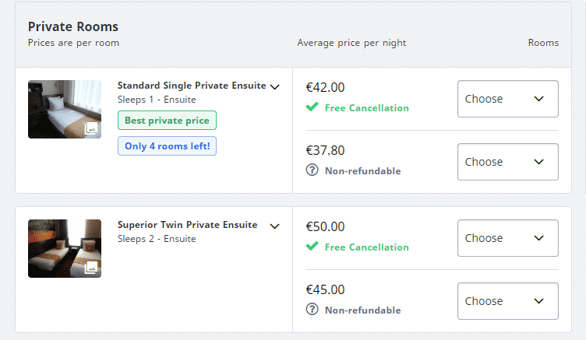
Task: Click green checkmark next to €50.00 Free Cancellation
Action: [312, 247]
